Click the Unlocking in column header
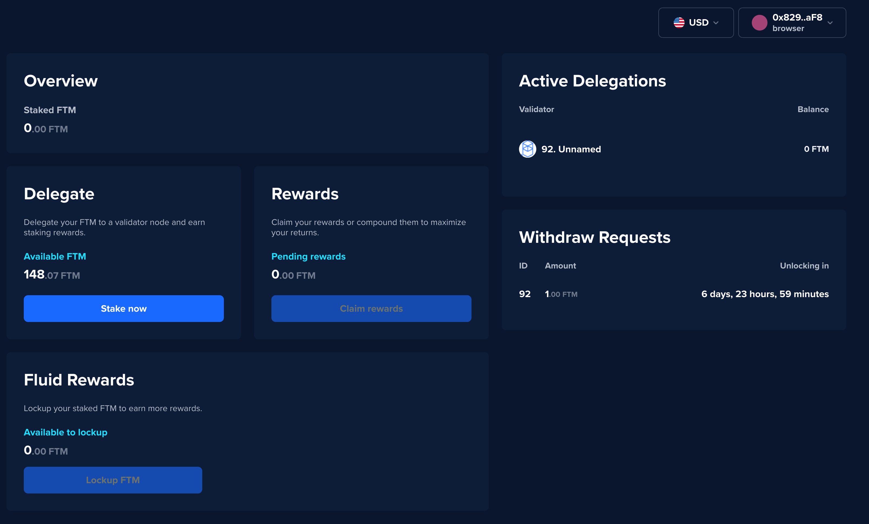The image size is (869, 524). pos(804,266)
